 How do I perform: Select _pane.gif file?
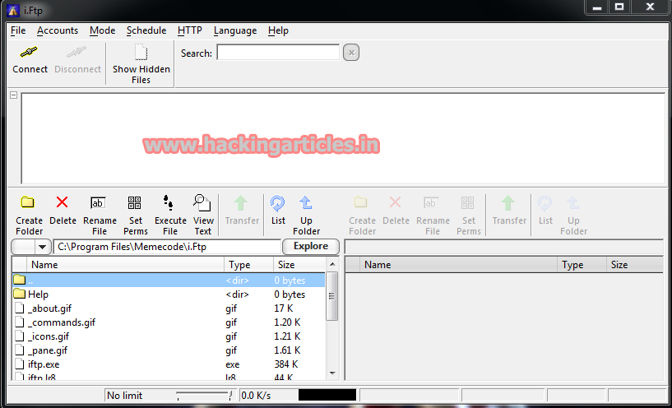(169, 350)
